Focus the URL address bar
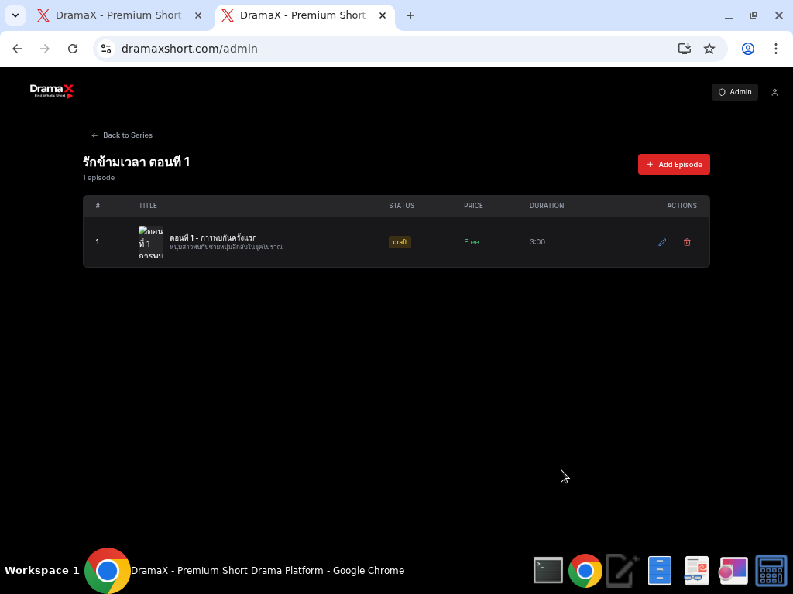The width and height of the screenshot is (793, 594). [x=387, y=49]
